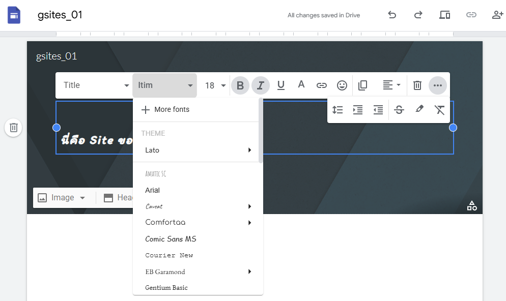This screenshot has height=301, width=506.
Task: Select Comic Sans MS from font list
Action: point(171,239)
